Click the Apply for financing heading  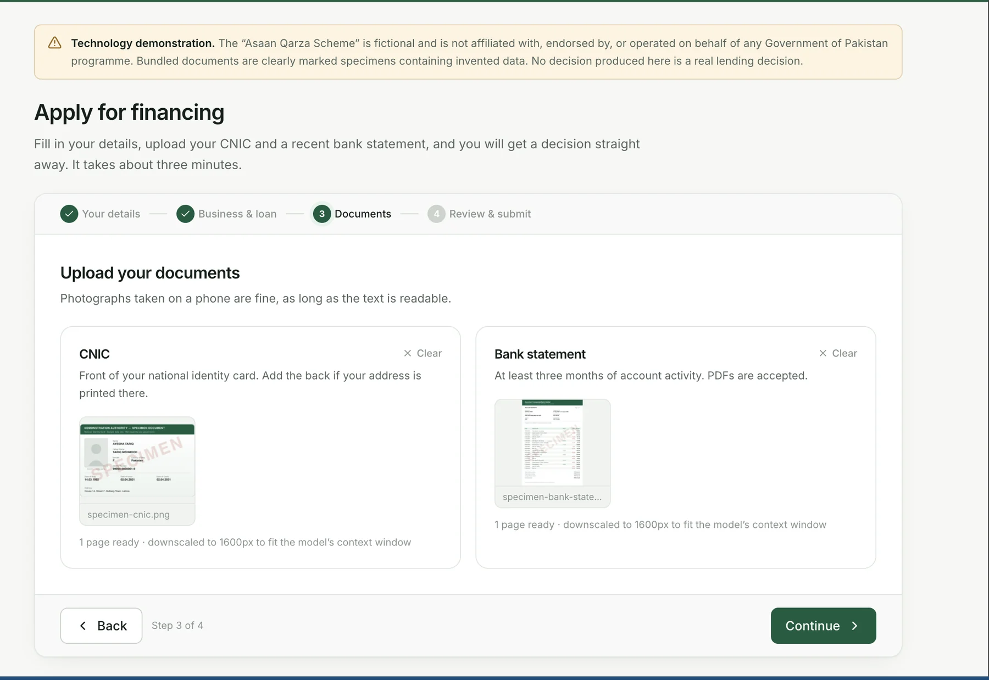tap(129, 112)
